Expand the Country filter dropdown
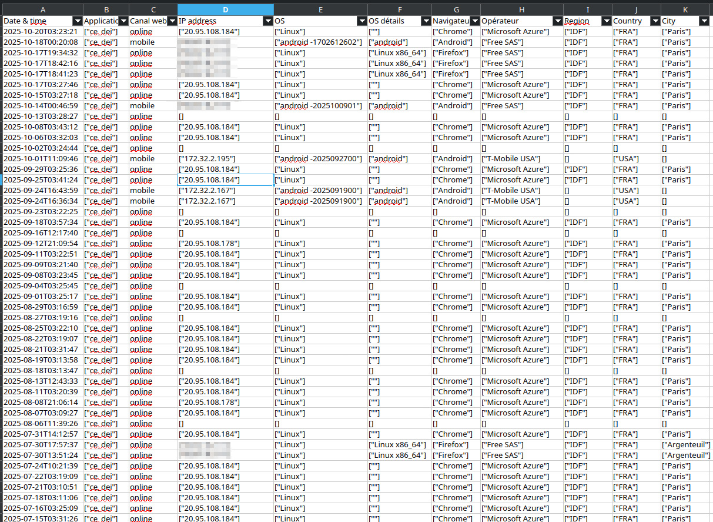Screen dimensions: 713x522 655,21
